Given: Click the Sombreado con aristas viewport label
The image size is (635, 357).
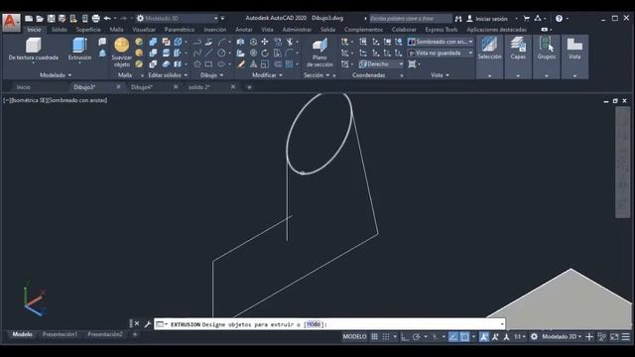Looking at the screenshot, I should click(77, 100).
